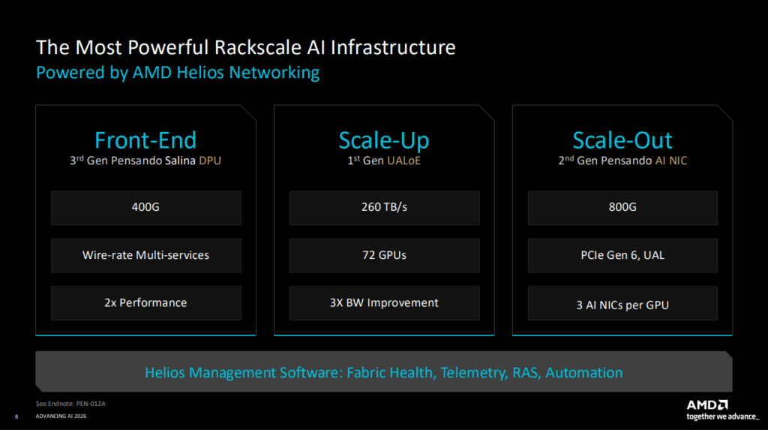
Task: Select '1st Gen UALoE' text
Action: (x=384, y=161)
